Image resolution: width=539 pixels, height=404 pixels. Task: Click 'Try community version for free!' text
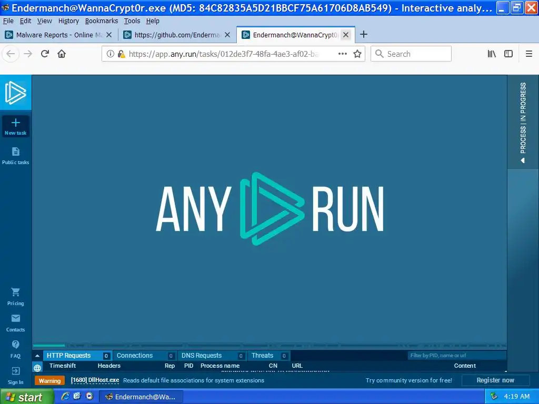coord(408,380)
